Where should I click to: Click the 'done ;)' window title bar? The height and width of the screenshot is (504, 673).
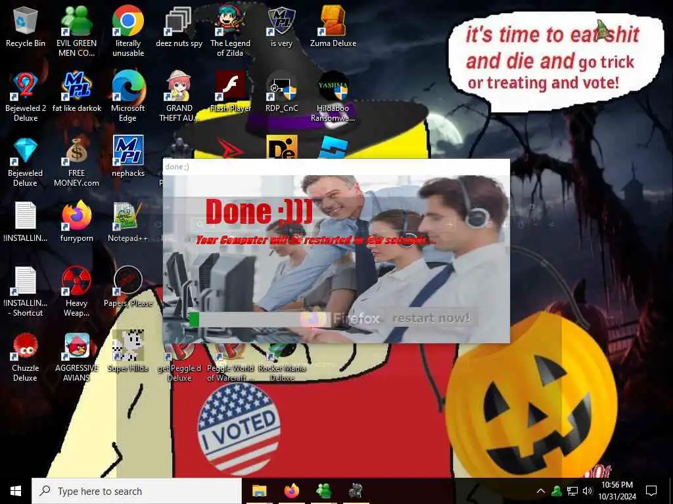pos(336,167)
